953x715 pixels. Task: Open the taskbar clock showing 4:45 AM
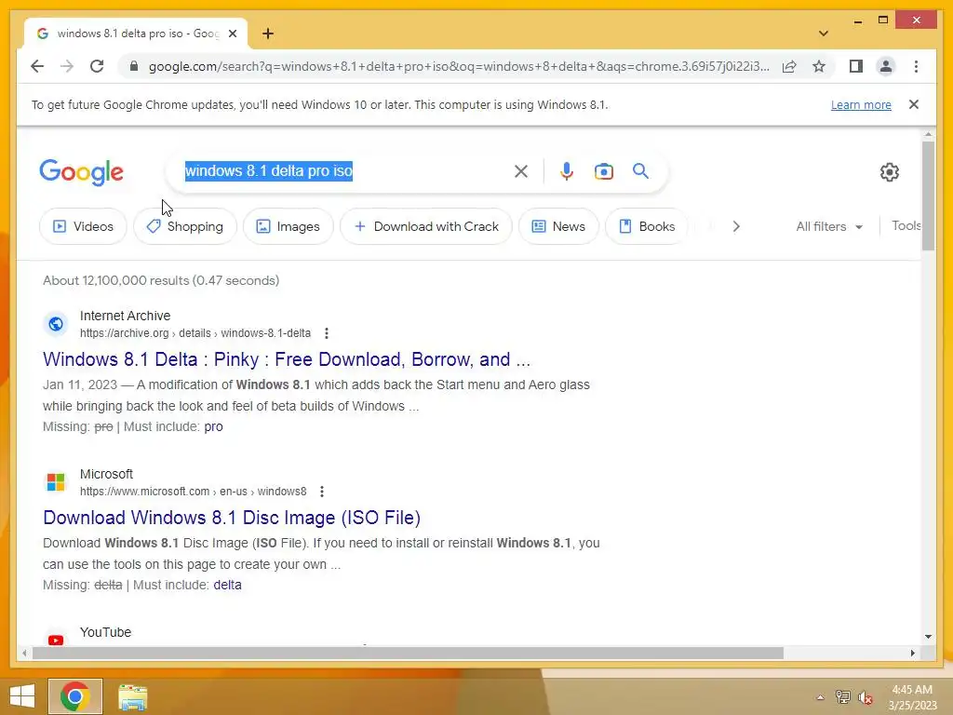point(912,697)
